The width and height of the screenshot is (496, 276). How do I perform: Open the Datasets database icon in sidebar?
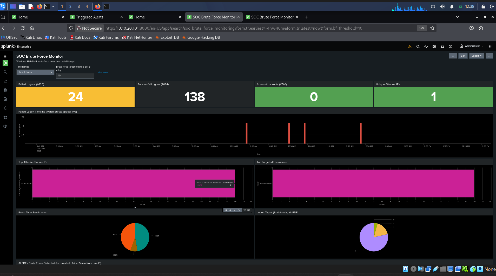click(x=5, y=90)
